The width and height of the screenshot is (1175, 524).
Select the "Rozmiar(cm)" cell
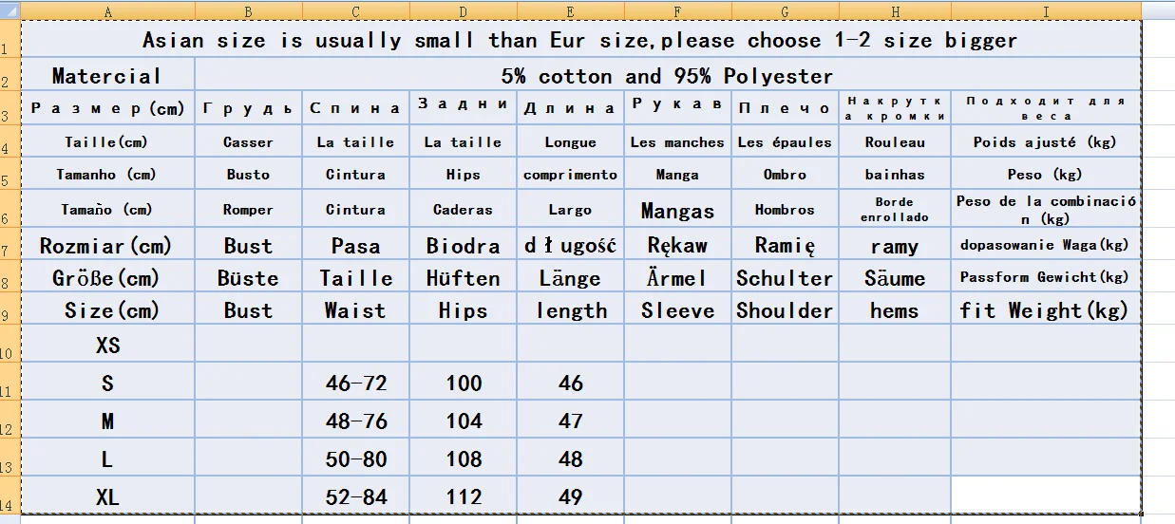[x=107, y=246]
